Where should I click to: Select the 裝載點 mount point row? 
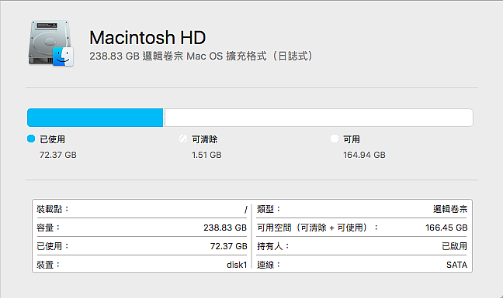[142, 209]
